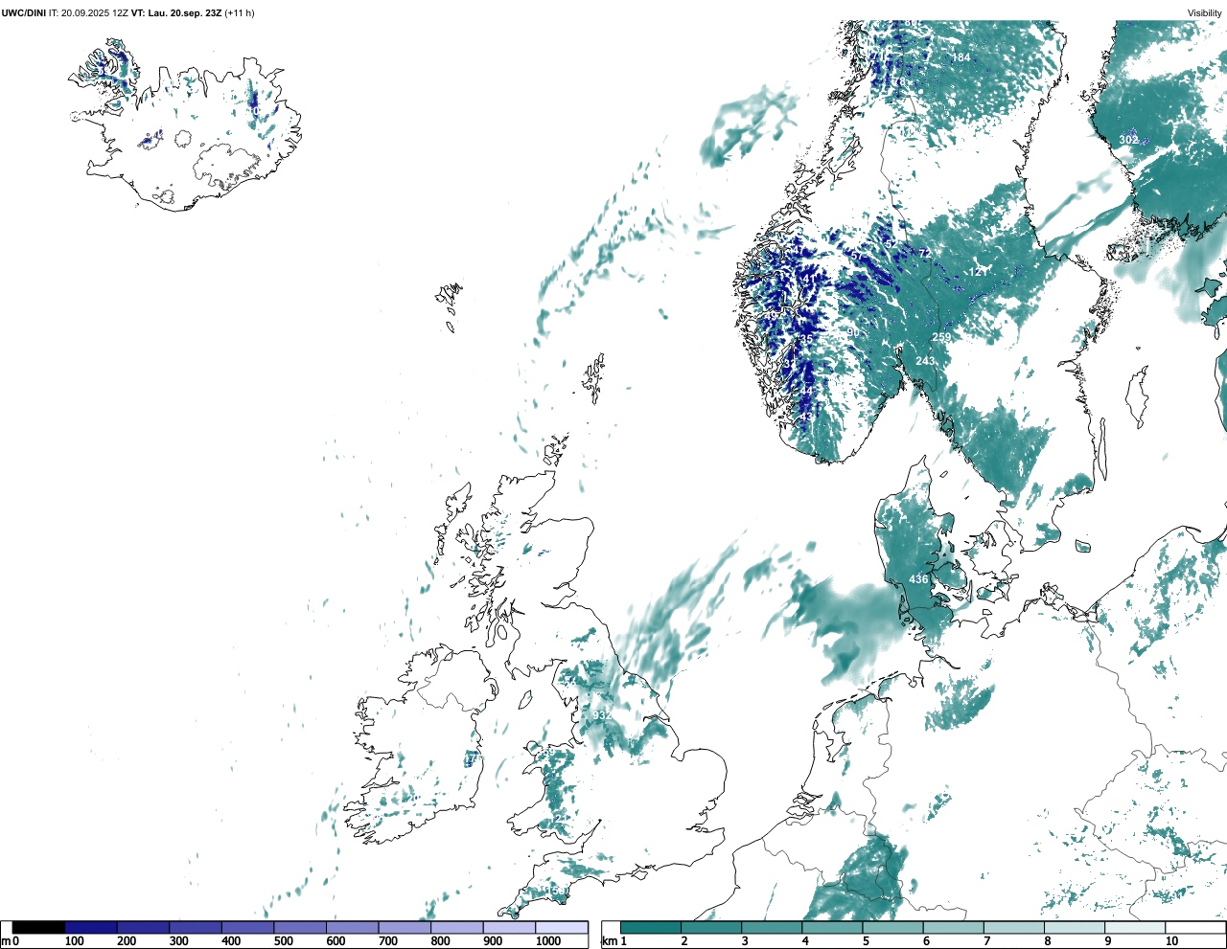Click the 300–400 m legend color block

click(x=196, y=928)
